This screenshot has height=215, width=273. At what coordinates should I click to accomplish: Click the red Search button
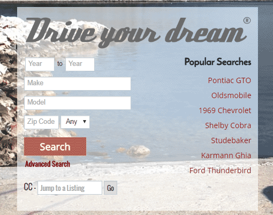pyautogui.click(x=55, y=146)
